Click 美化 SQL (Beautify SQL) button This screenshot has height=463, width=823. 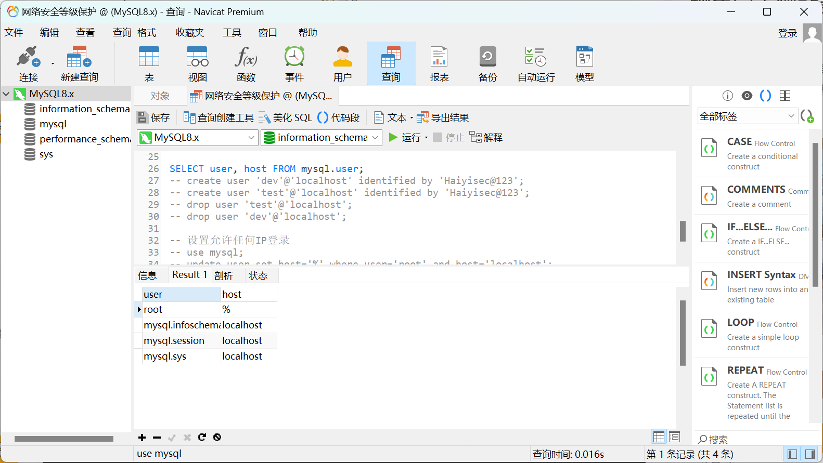(286, 118)
